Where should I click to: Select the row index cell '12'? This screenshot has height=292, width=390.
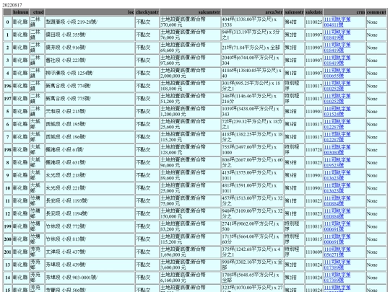click(7, 214)
